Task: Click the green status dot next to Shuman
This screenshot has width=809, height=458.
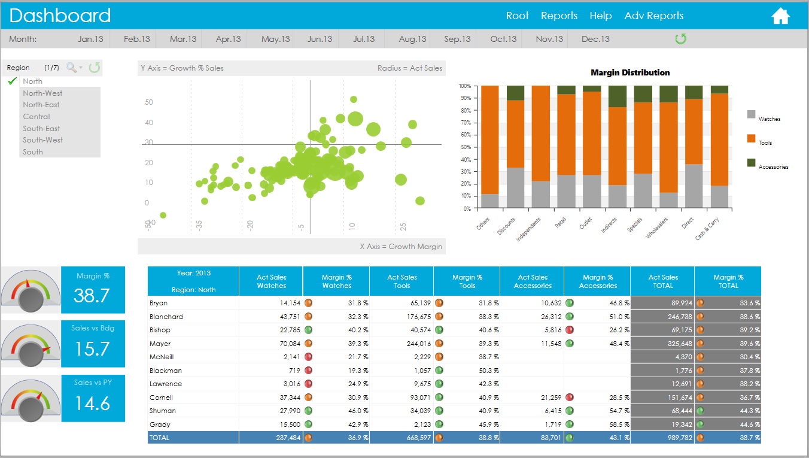Action: (x=309, y=411)
